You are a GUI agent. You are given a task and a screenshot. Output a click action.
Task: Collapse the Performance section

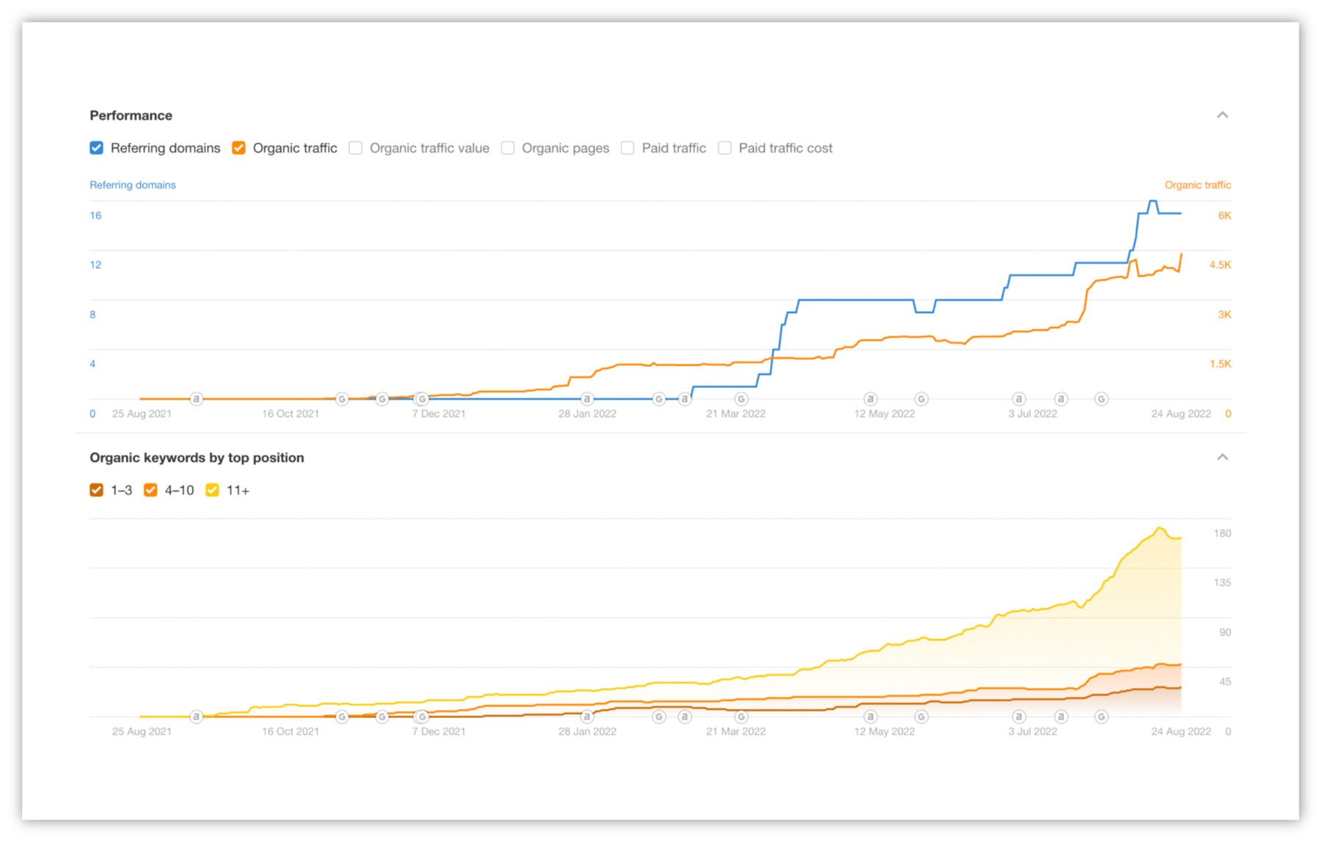[1223, 114]
